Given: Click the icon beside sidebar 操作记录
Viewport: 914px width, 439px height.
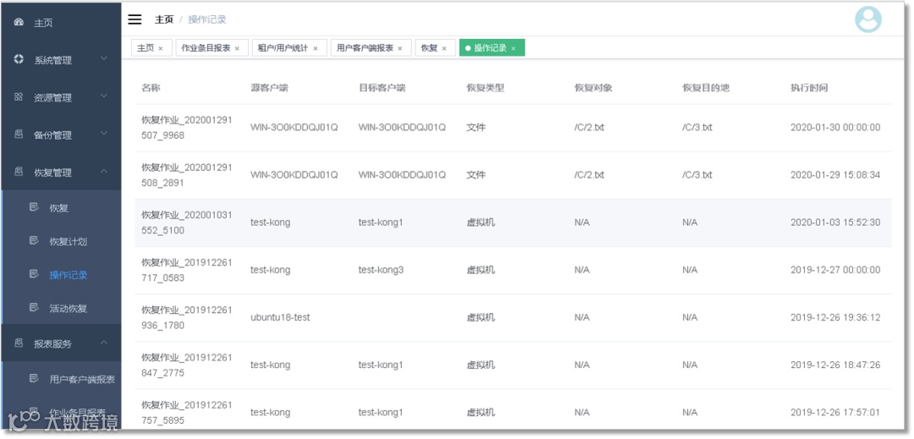Looking at the screenshot, I should point(34,274).
